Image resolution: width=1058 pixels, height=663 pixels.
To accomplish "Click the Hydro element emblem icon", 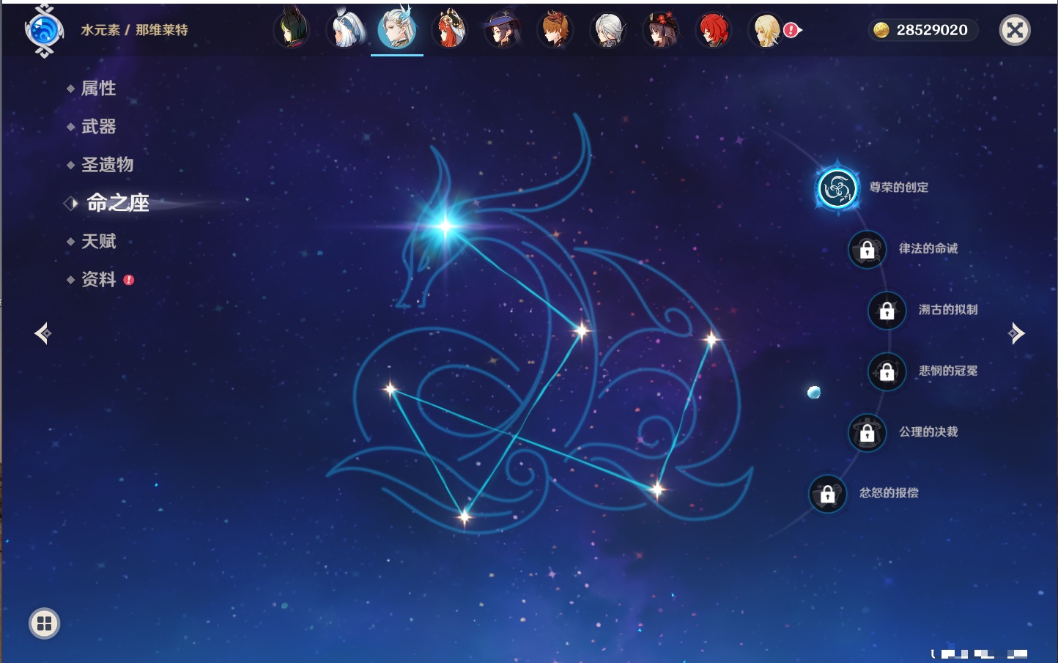I will click(x=44, y=31).
